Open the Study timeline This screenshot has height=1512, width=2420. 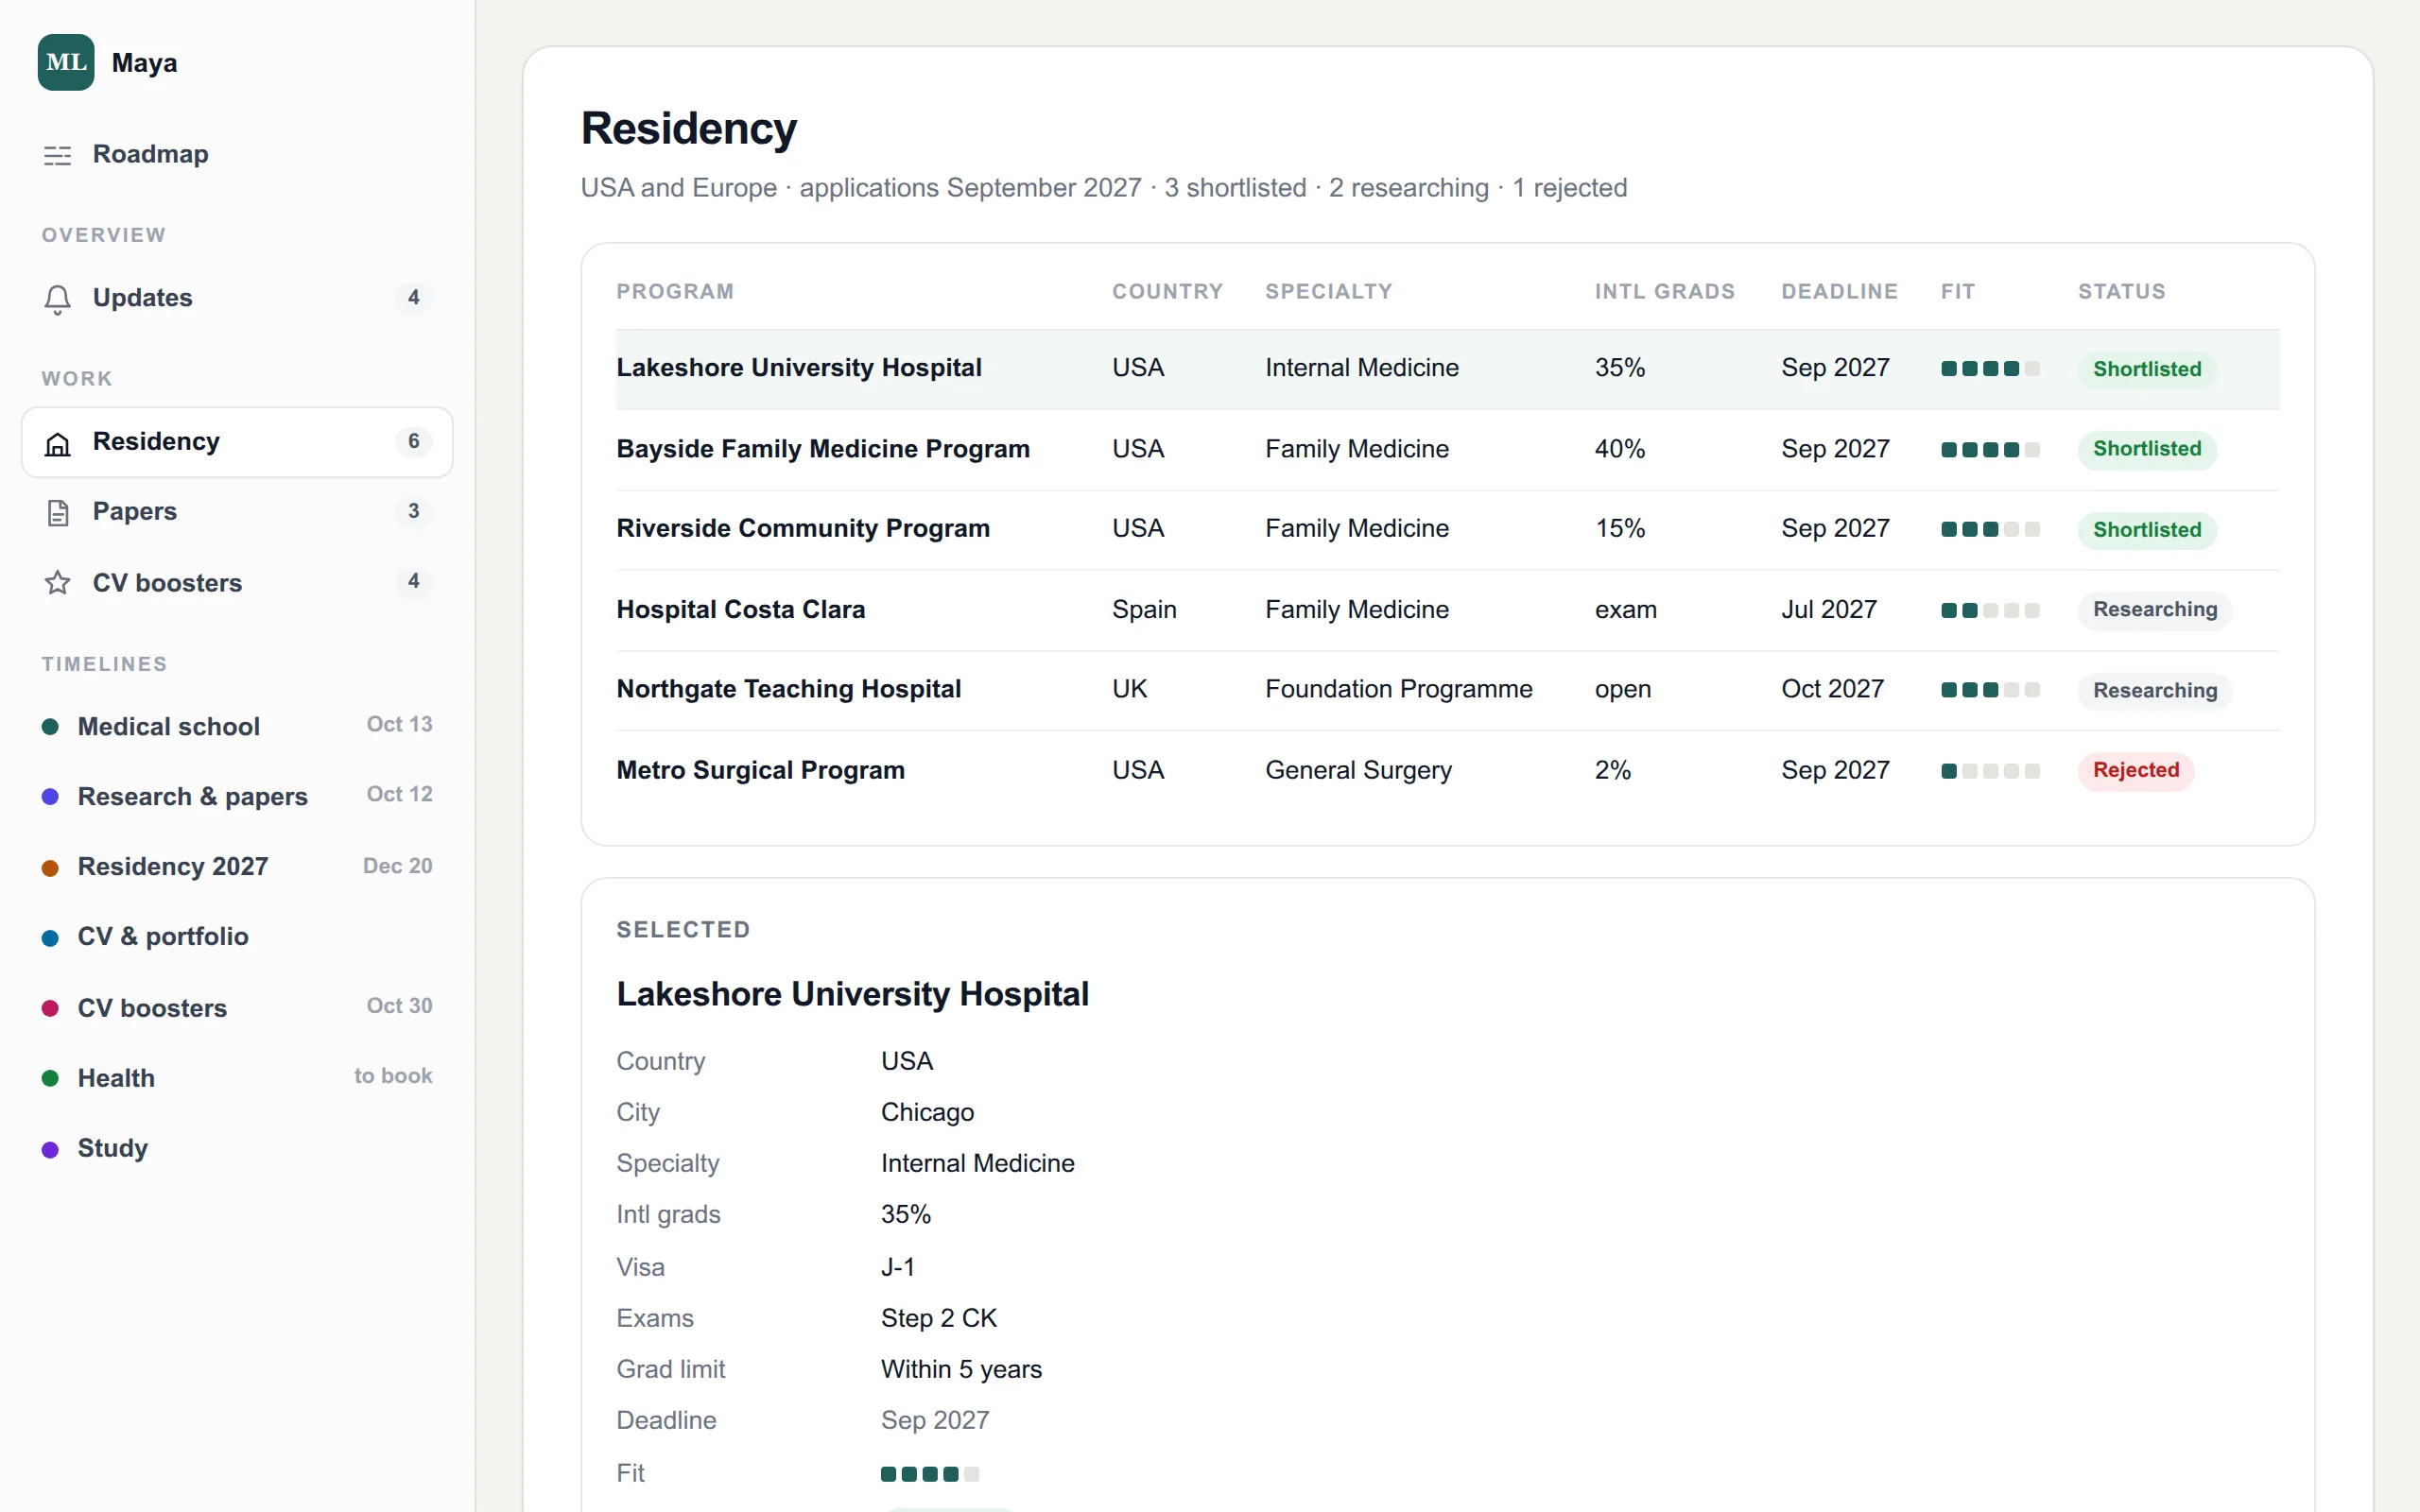pos(237,1149)
